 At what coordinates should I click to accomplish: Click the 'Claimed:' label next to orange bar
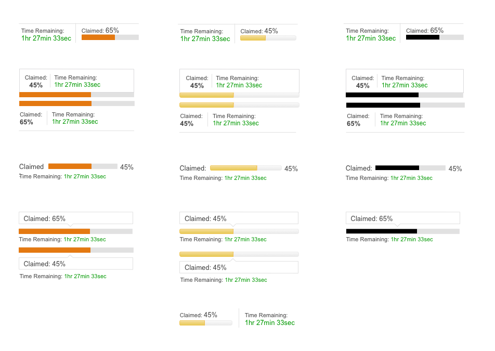click(31, 166)
